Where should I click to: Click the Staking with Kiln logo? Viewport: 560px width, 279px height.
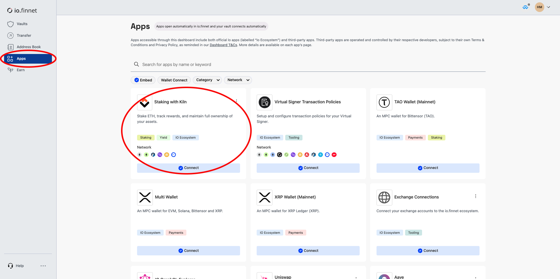click(145, 102)
